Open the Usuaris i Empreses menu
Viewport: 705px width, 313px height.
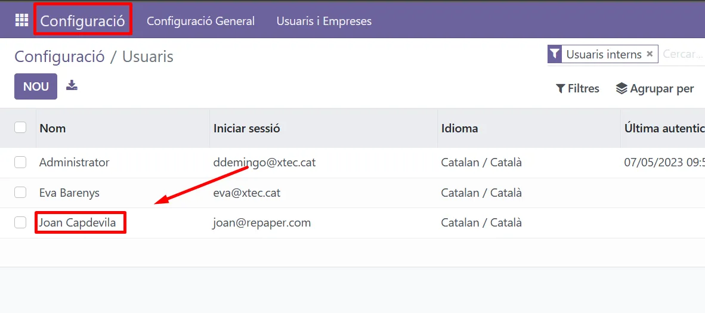(x=324, y=21)
